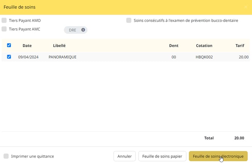Select the PANORAMIQUE label in the row
This screenshot has width=252, height=165.
click(x=62, y=57)
